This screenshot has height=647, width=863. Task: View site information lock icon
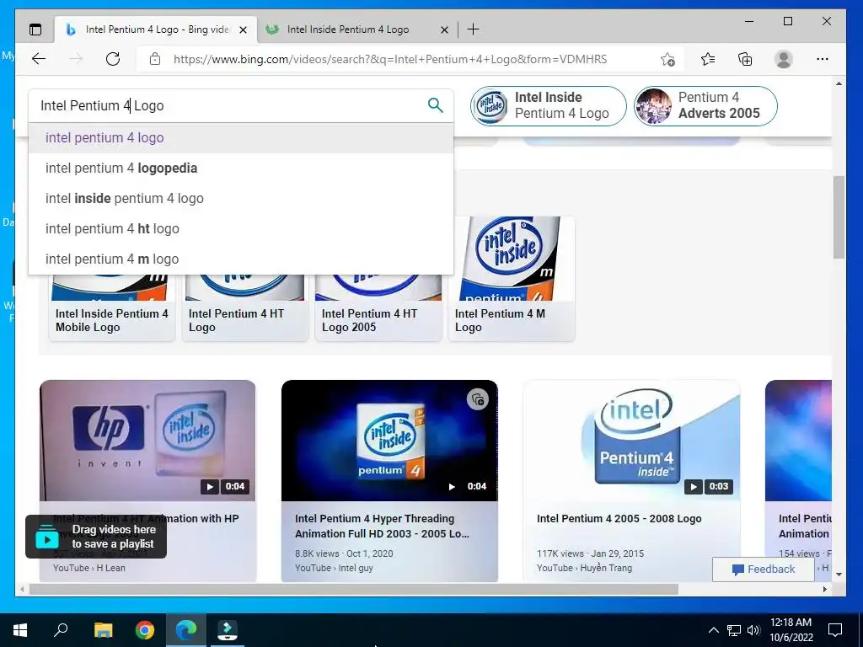pos(155,59)
